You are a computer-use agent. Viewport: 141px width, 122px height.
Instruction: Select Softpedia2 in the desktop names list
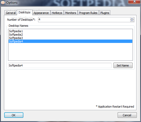tap(70, 35)
